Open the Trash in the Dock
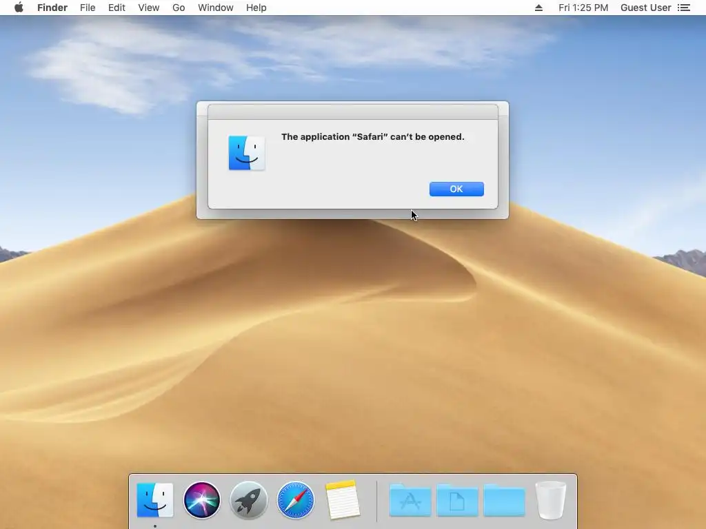Viewport: 706px width, 529px height. coord(551,500)
